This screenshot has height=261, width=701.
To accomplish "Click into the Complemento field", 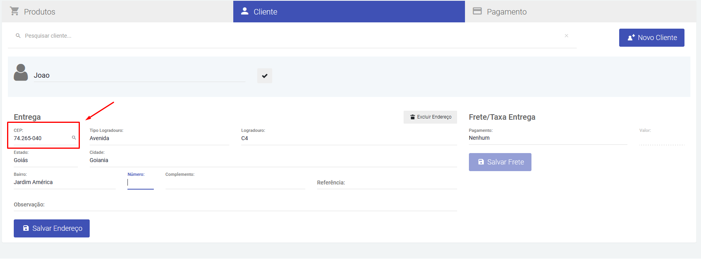I will [x=235, y=183].
